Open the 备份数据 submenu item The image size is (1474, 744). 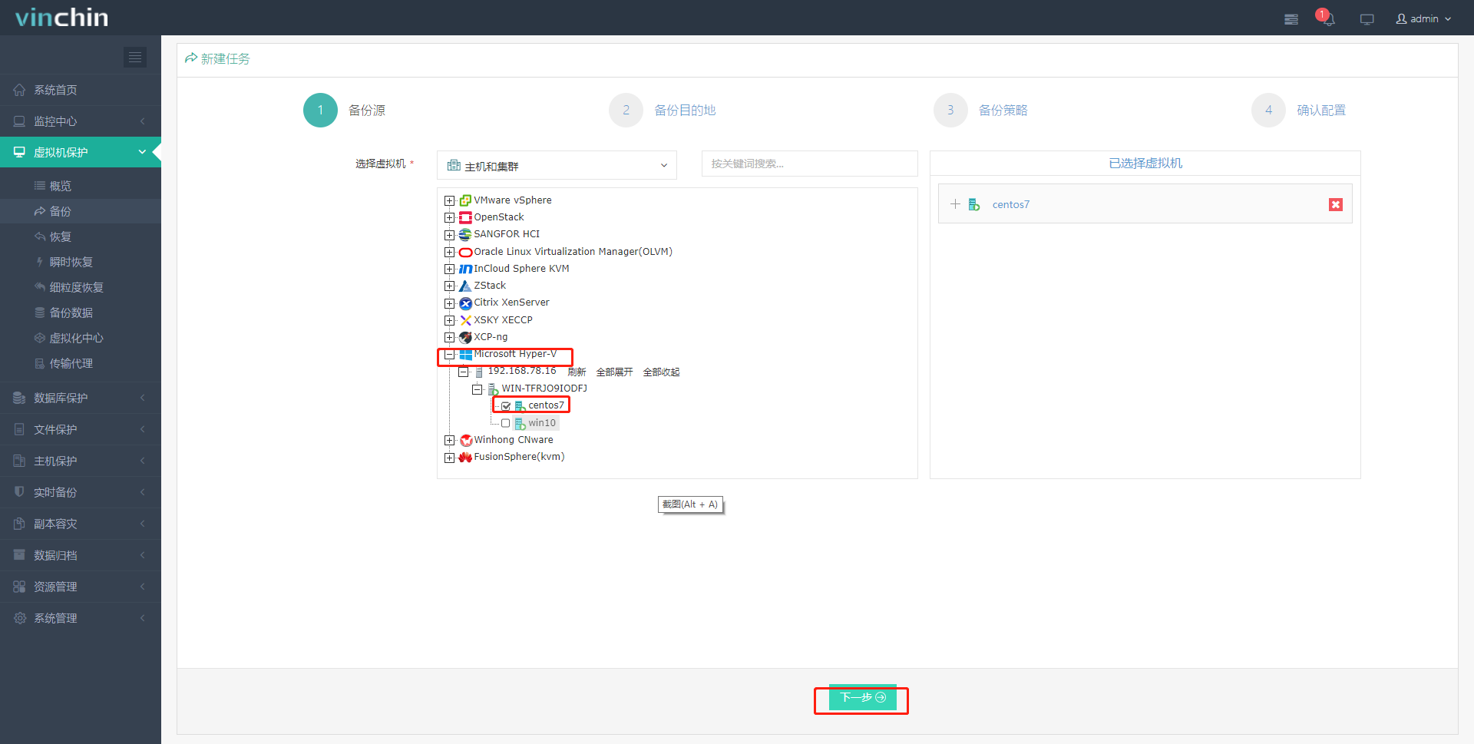[81, 312]
